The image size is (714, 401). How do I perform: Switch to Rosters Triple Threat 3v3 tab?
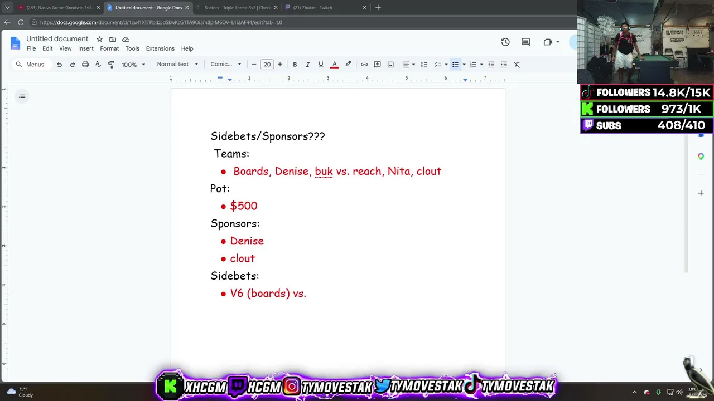[x=237, y=7]
